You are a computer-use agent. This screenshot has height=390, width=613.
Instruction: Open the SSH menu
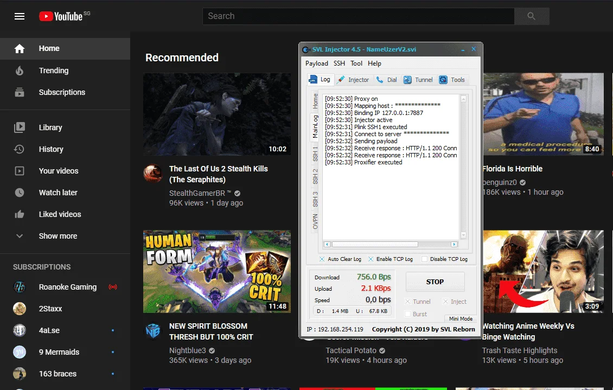tap(339, 63)
